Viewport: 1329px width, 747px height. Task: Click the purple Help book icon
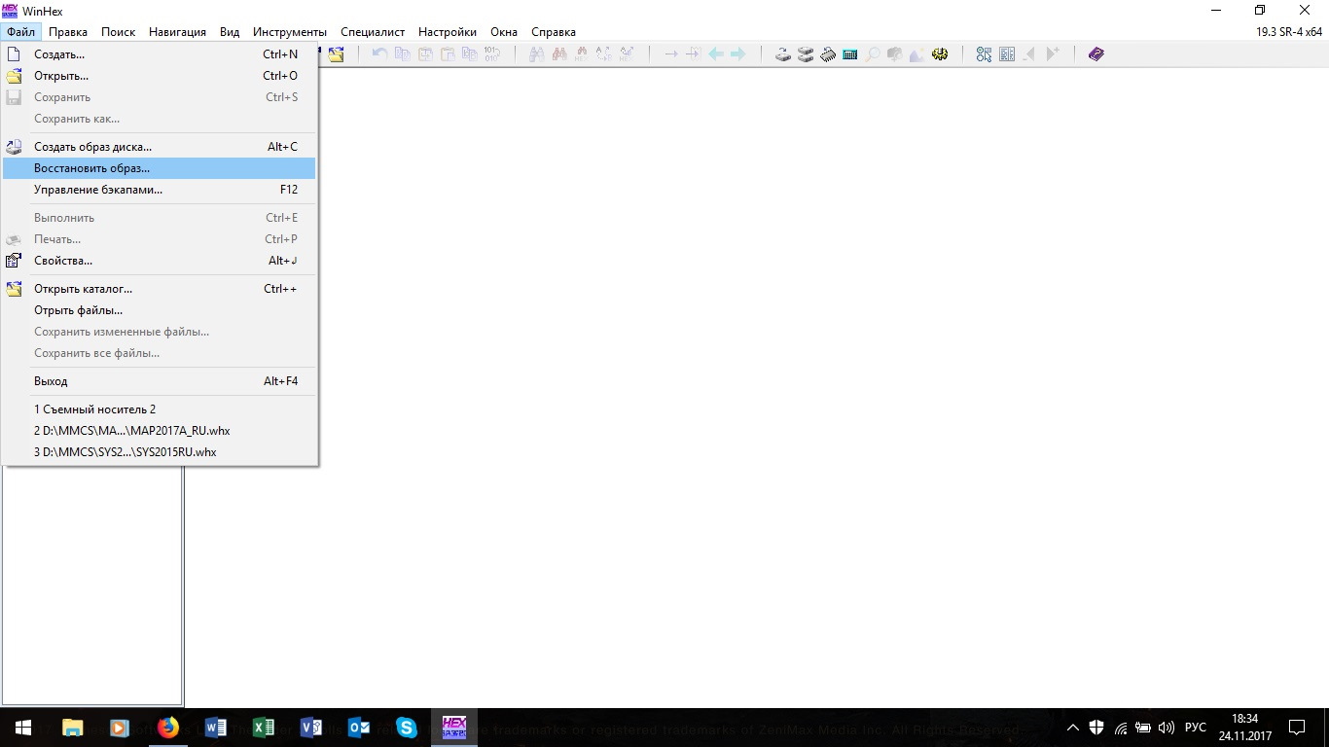1096,54
